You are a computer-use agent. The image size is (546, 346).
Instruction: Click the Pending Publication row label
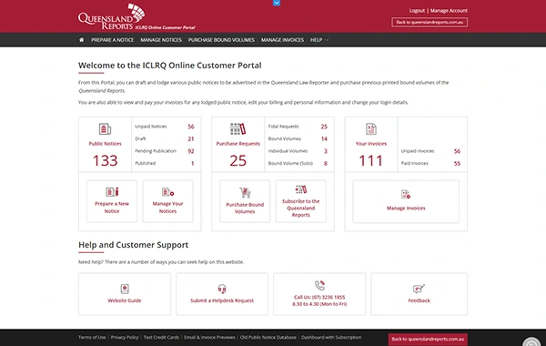pos(156,151)
